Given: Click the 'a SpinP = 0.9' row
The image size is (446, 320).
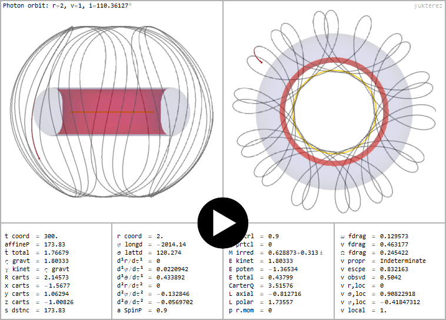Looking at the screenshot, I should (142, 311).
